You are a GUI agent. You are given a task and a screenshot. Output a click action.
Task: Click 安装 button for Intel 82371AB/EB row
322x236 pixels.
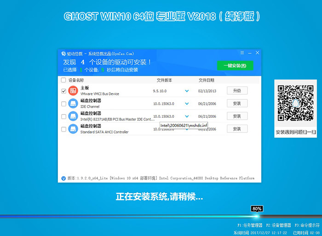click(x=237, y=116)
